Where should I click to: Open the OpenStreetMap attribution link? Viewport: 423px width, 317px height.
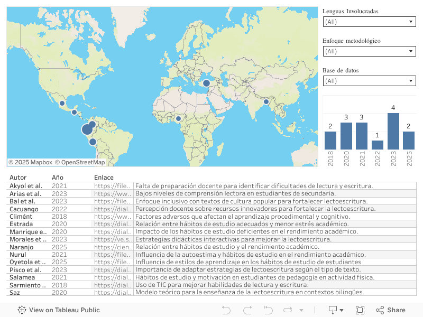tap(80, 162)
